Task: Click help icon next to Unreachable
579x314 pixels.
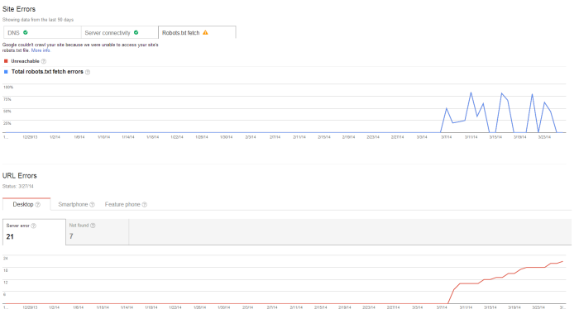Action: [x=44, y=61]
